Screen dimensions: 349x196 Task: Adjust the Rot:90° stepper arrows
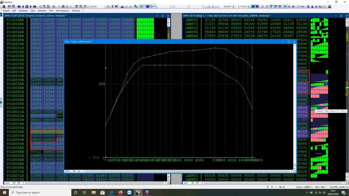click(233, 7)
